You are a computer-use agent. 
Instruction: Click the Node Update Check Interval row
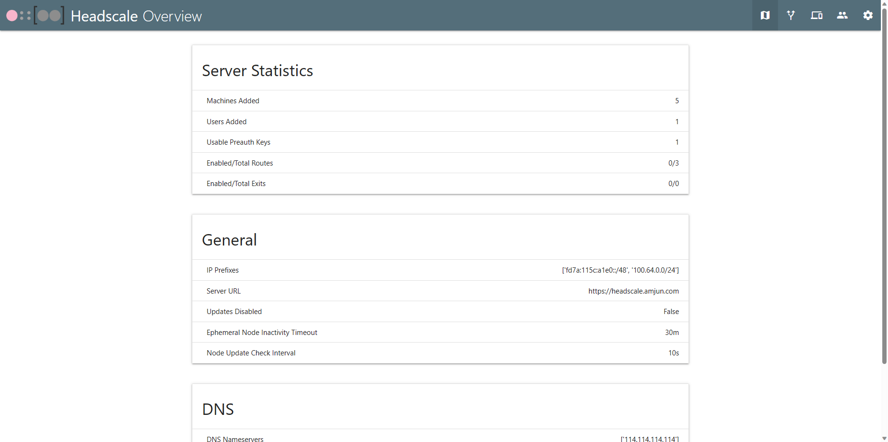point(440,353)
